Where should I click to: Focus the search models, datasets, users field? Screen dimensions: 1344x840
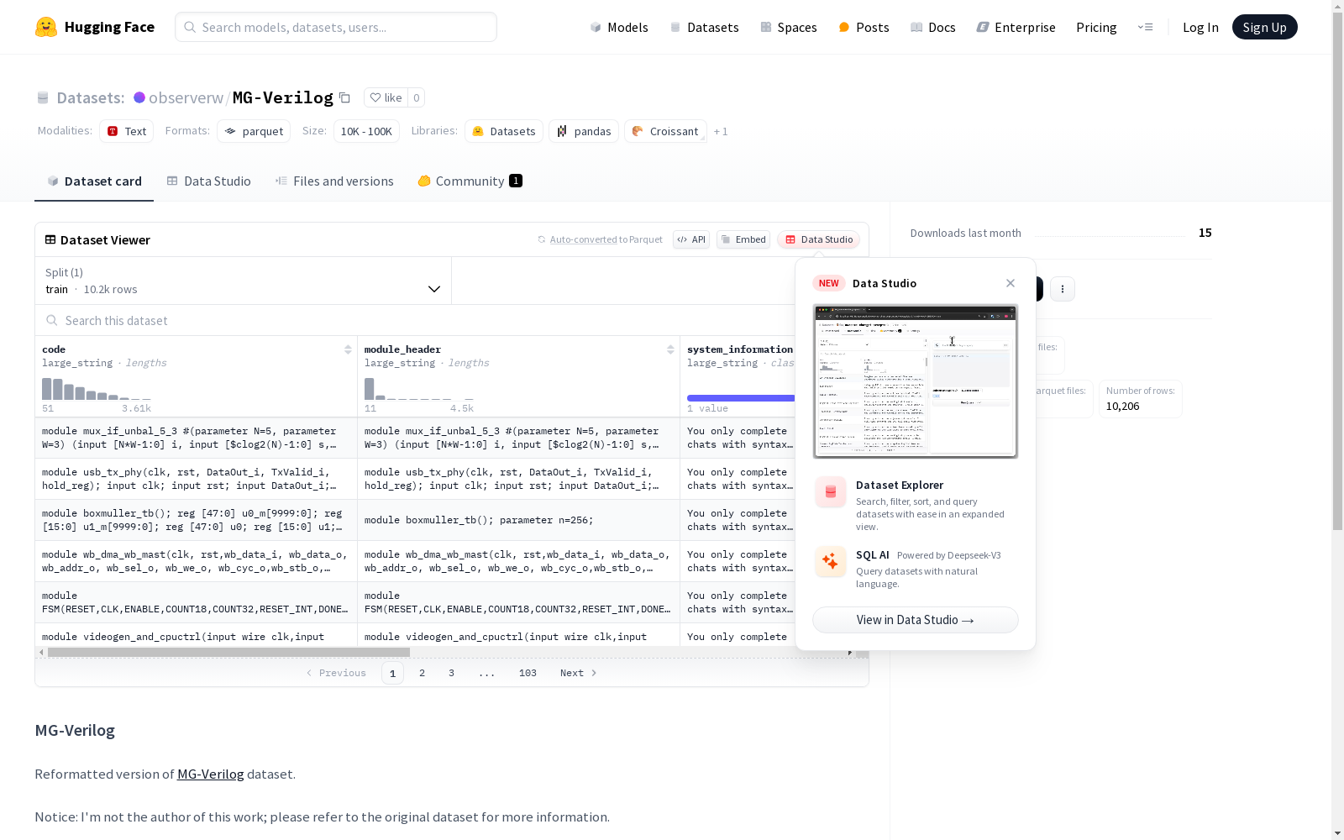(336, 27)
